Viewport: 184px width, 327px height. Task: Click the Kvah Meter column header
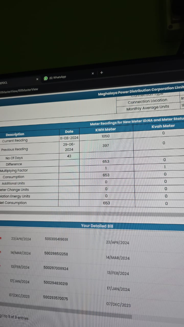[163, 126]
